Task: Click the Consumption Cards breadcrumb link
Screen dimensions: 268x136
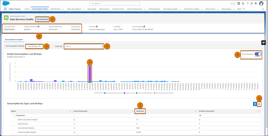Action: [x=18, y=16]
